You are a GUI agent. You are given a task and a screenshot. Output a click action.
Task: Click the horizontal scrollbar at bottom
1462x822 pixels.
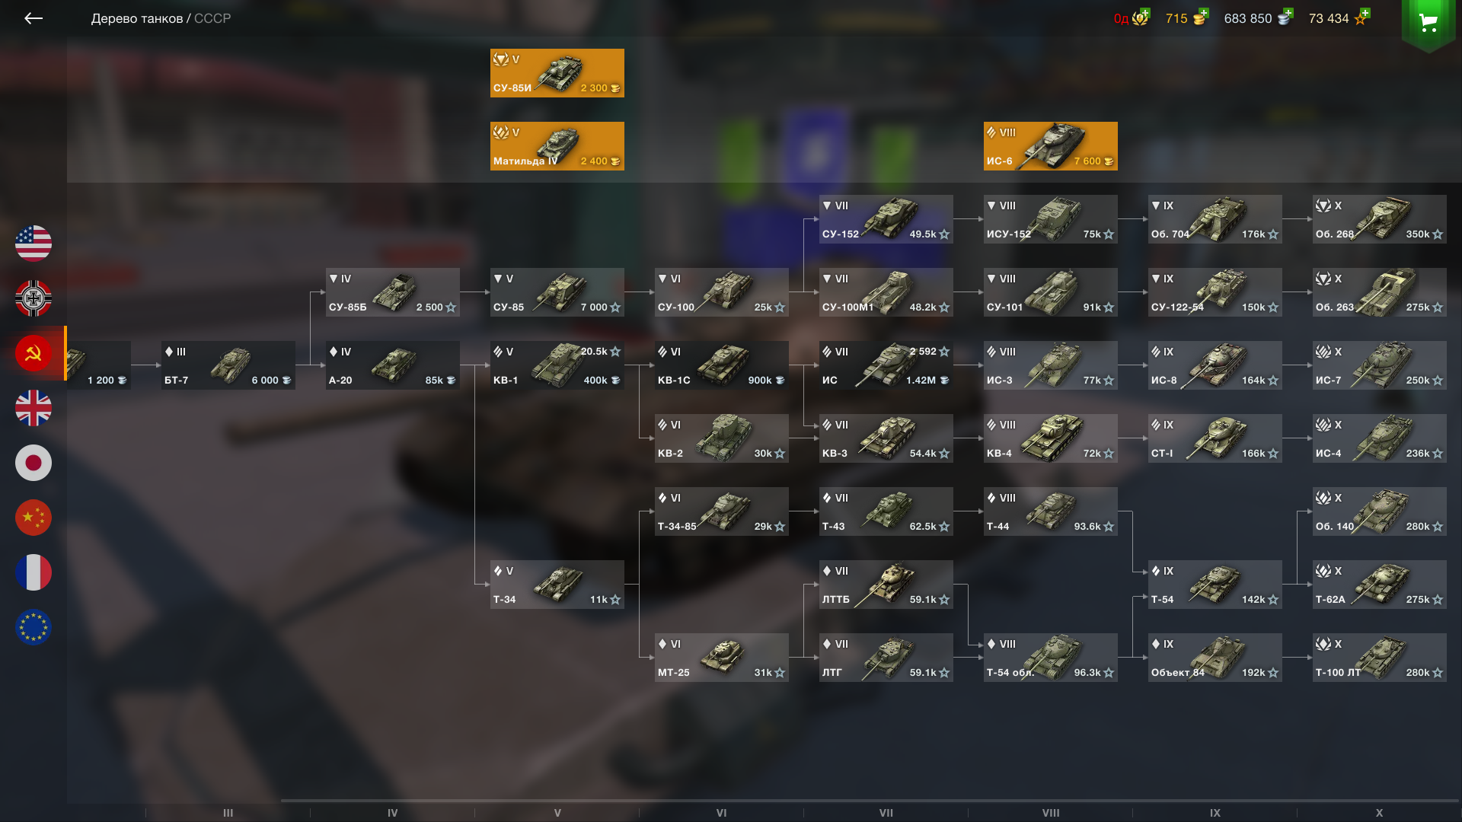[870, 801]
